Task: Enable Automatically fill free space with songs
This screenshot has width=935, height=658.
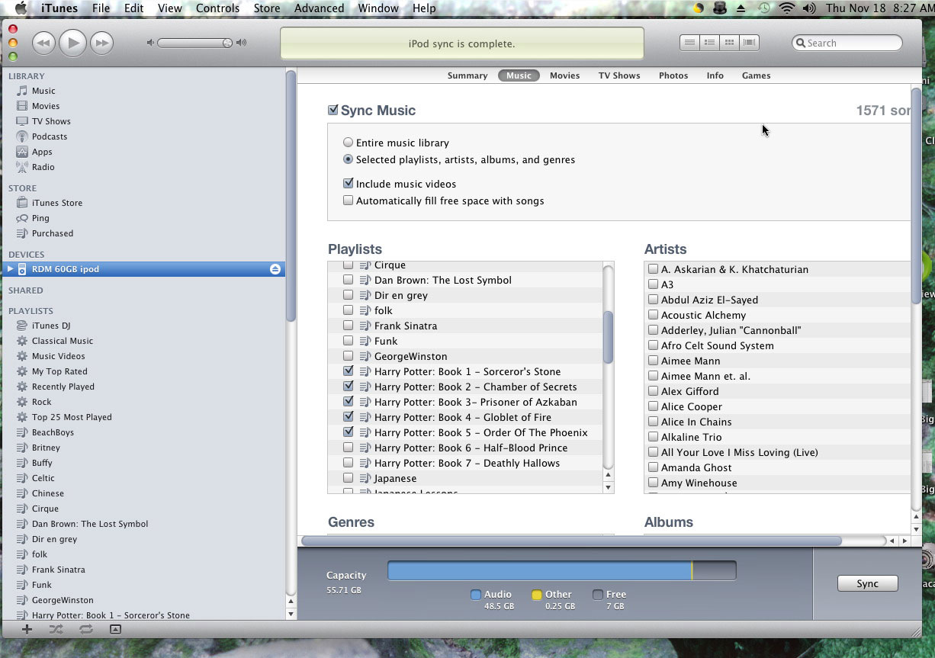Action: tap(348, 201)
